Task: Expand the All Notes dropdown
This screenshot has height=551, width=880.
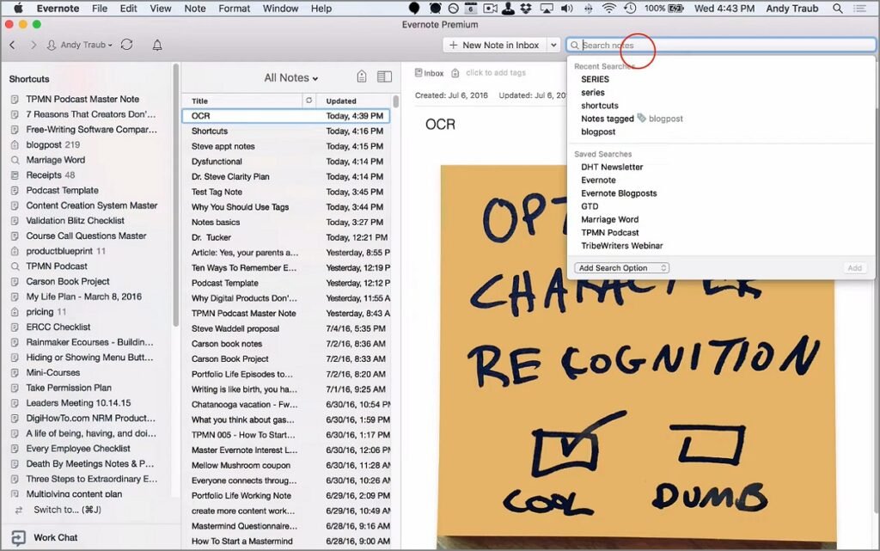Action: 291,77
